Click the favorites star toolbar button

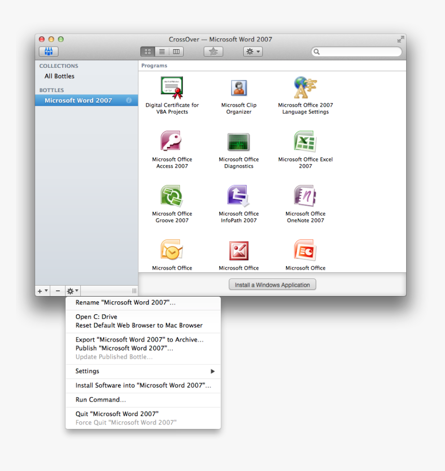(x=214, y=52)
